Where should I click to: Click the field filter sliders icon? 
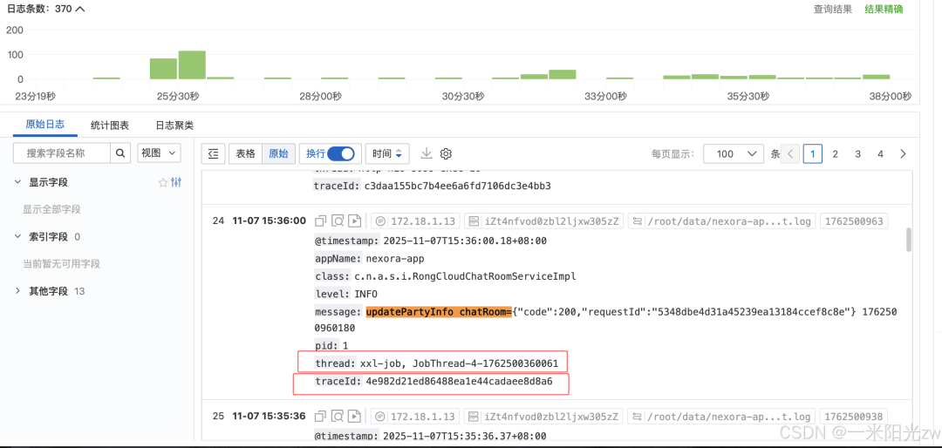coord(176,182)
